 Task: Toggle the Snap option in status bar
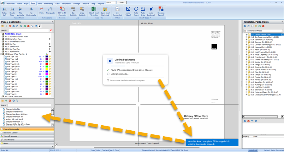[x=93, y=150]
